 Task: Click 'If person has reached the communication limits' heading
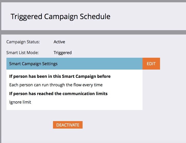pyautogui.click(x=58, y=94)
